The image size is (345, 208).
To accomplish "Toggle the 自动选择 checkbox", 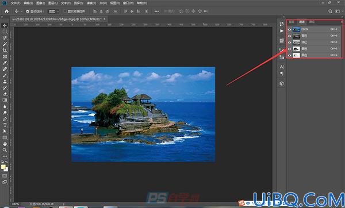I will coord(28,11).
